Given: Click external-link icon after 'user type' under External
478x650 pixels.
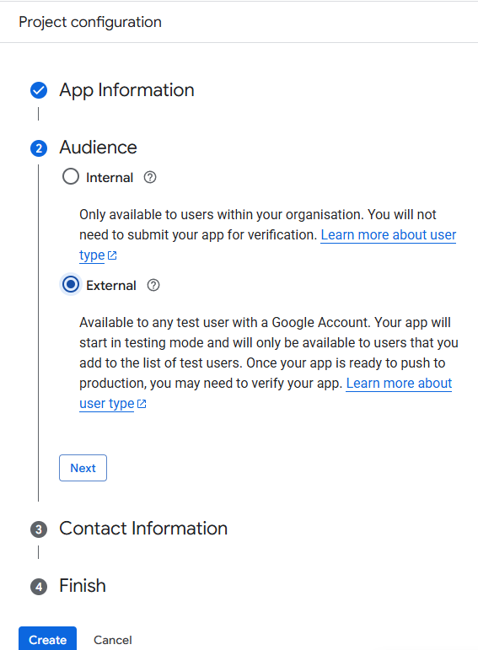Looking at the screenshot, I should [x=142, y=404].
